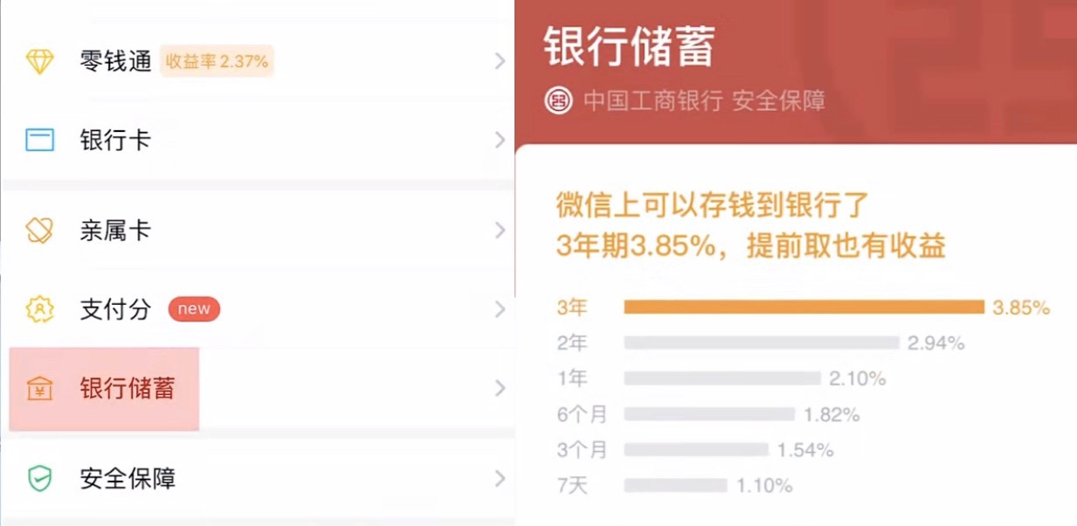Open the 安全保障 menu entry
The image size is (1077, 526).
click(128, 479)
